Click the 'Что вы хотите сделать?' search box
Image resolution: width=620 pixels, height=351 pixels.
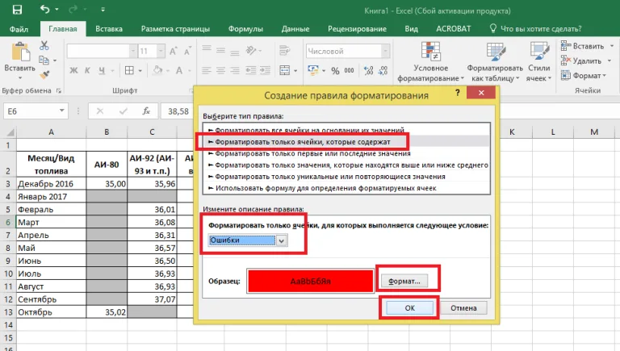(x=536, y=29)
